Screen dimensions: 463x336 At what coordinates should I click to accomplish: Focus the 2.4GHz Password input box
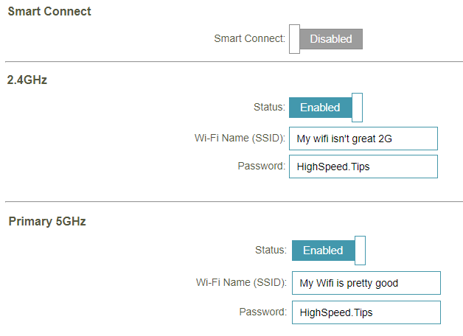click(x=363, y=167)
